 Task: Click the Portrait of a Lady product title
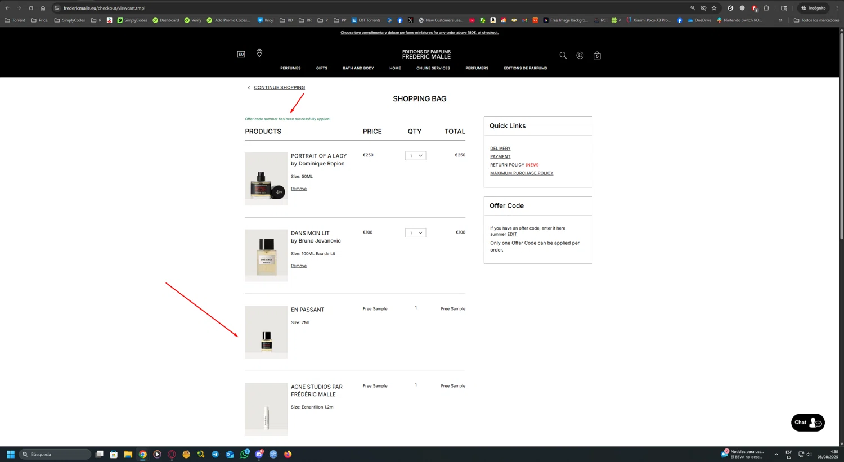pos(318,156)
